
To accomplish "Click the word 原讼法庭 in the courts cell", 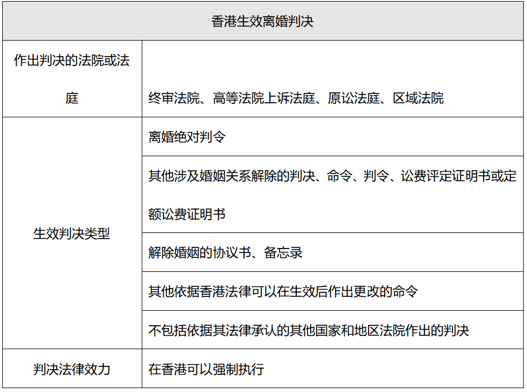I will pyautogui.click(x=353, y=98).
